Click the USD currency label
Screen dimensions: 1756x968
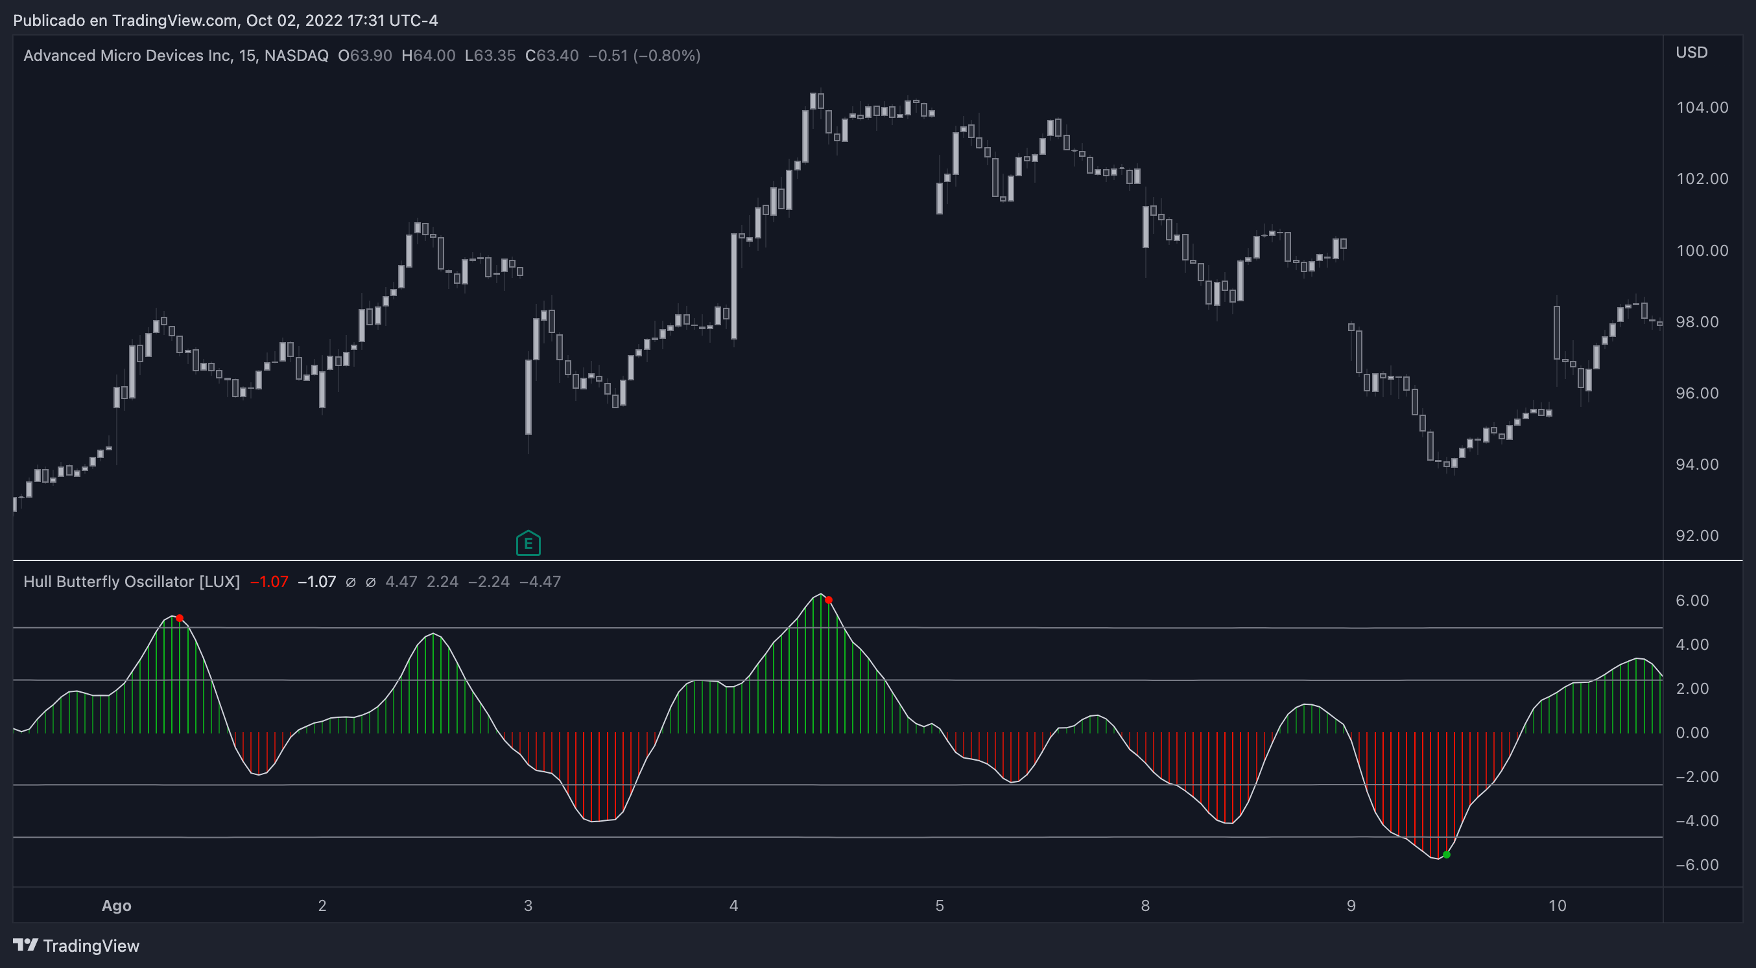(1691, 52)
